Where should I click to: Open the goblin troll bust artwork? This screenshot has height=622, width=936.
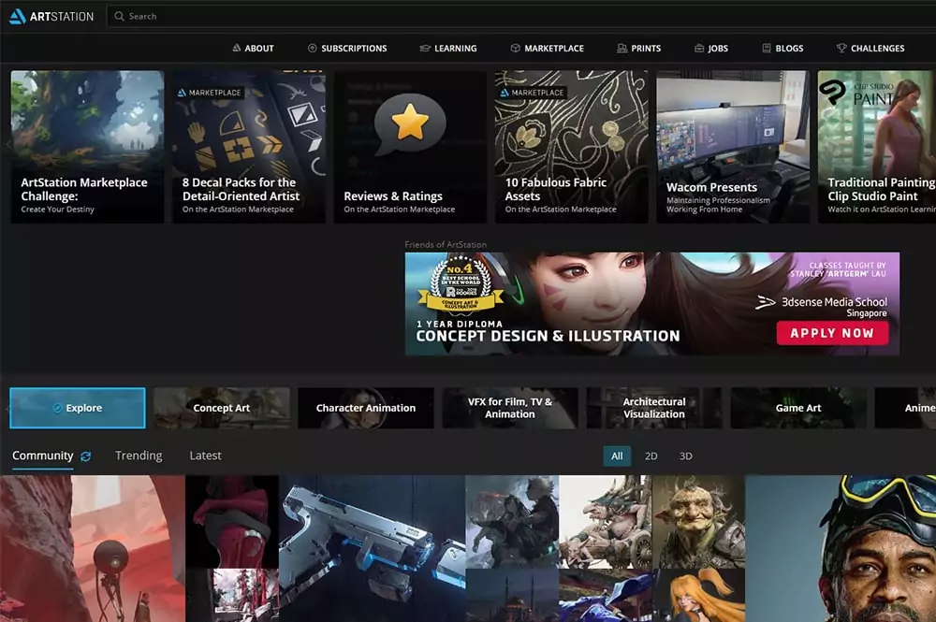tap(698, 522)
